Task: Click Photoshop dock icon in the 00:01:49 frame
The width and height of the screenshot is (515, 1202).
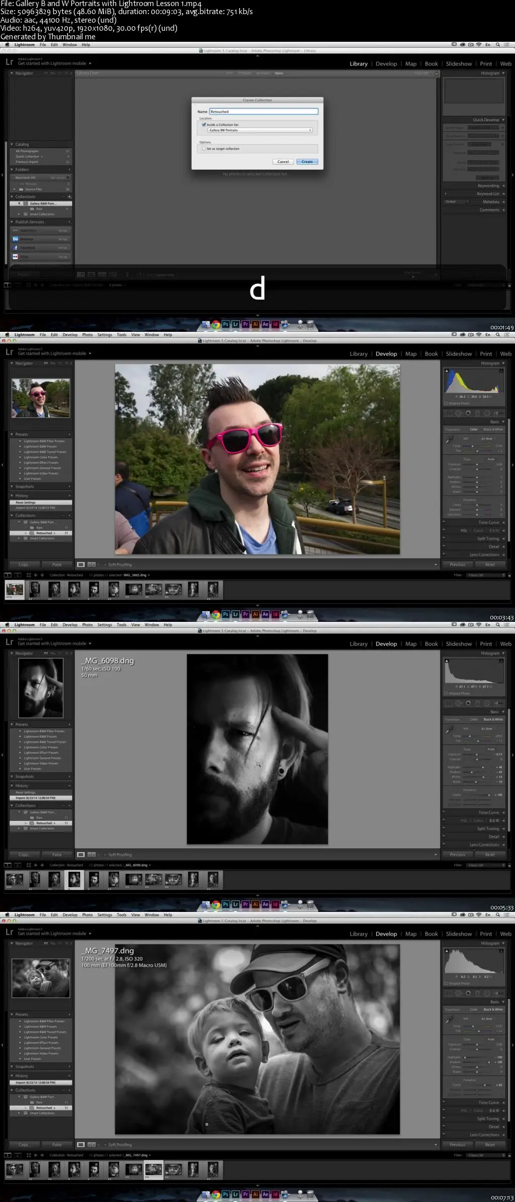Action: pyautogui.click(x=226, y=325)
